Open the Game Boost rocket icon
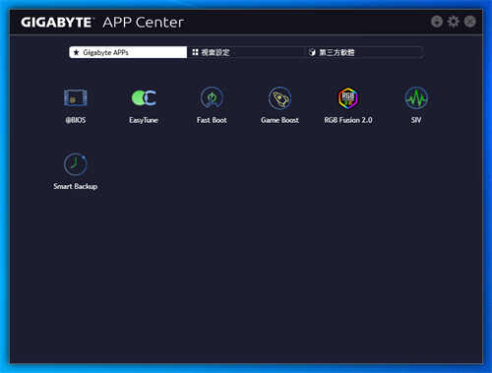The image size is (492, 373). pyautogui.click(x=279, y=97)
